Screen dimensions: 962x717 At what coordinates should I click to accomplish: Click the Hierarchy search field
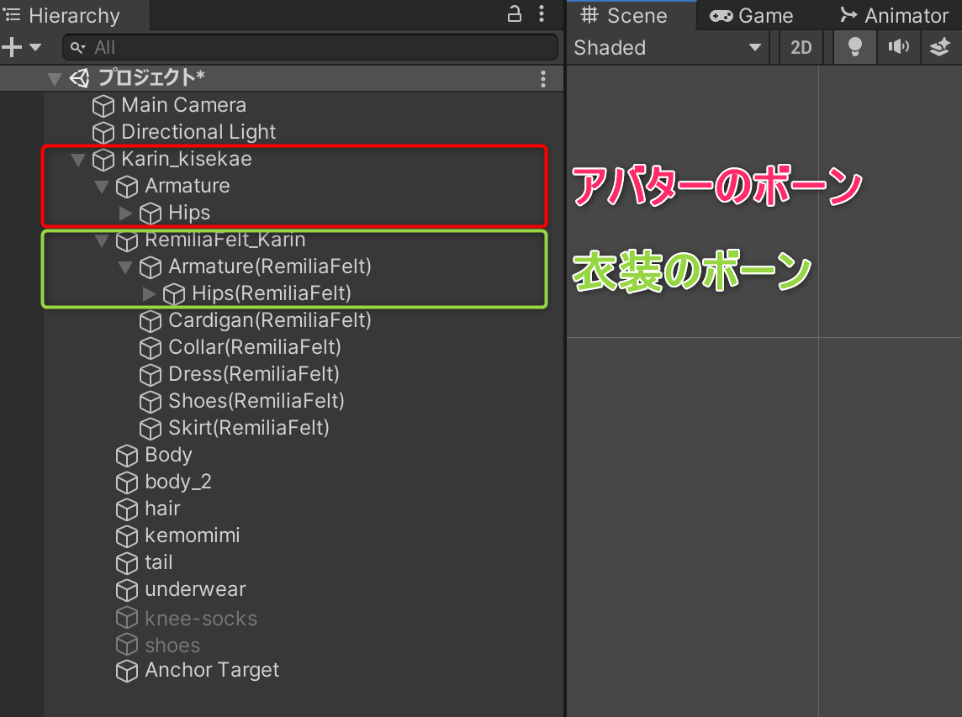310,47
